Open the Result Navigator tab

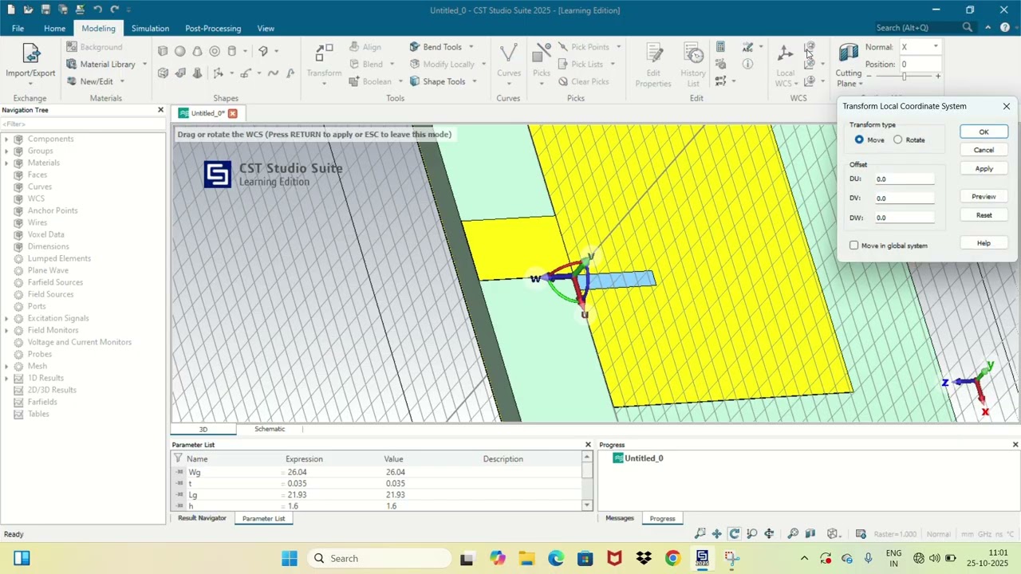point(202,518)
